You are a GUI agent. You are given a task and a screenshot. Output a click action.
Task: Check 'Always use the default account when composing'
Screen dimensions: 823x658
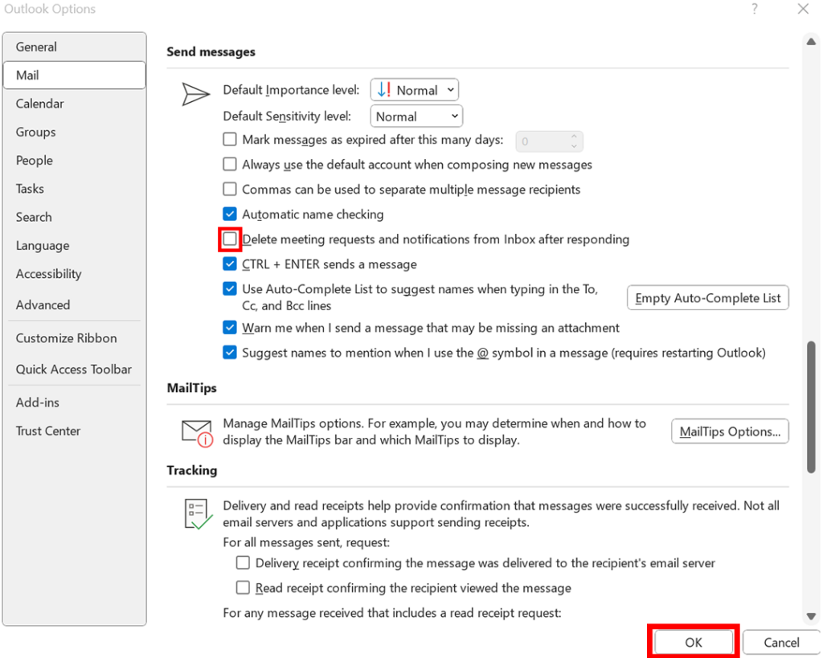tap(229, 164)
